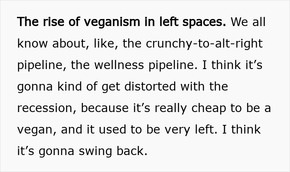Click the phrase "We all"

point(248,22)
